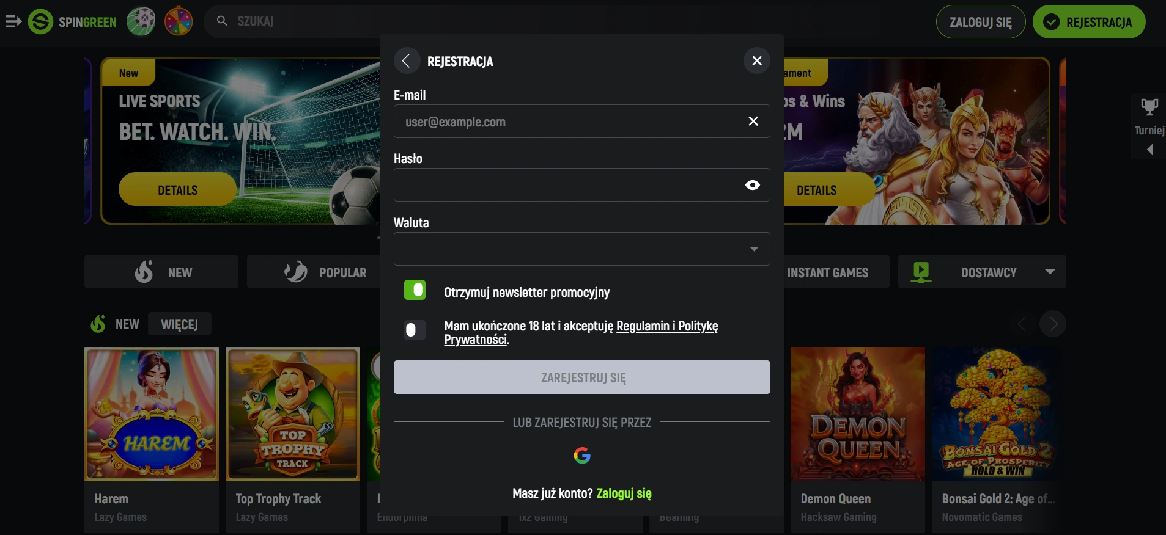
Task: Show password with the eye icon
Action: pos(753,185)
